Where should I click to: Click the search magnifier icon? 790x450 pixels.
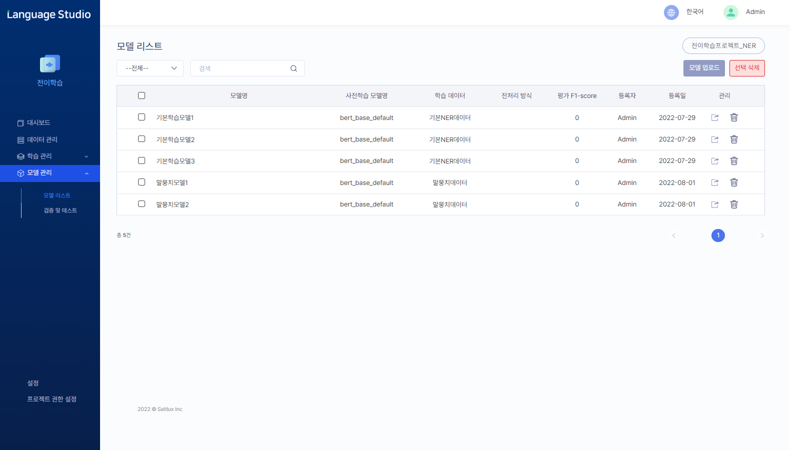tap(294, 68)
